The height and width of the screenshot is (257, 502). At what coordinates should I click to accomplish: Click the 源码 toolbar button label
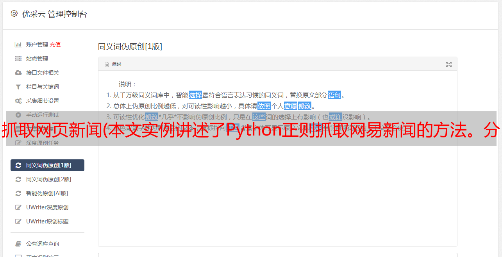tap(116, 64)
